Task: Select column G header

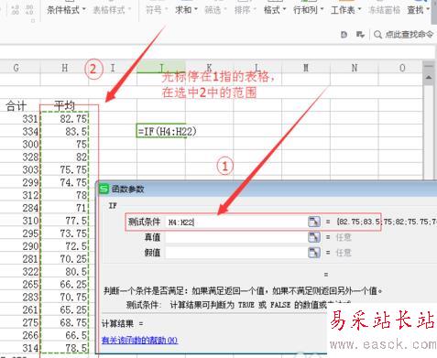Action: pyautogui.click(x=16, y=68)
